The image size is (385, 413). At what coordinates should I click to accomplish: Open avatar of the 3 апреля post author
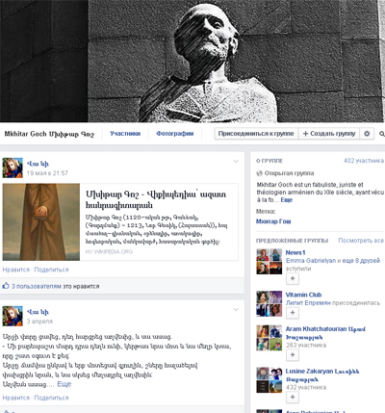pyautogui.click(x=13, y=316)
